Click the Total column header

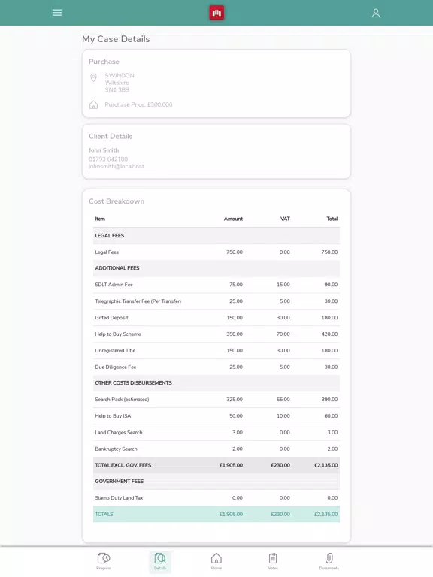(332, 219)
